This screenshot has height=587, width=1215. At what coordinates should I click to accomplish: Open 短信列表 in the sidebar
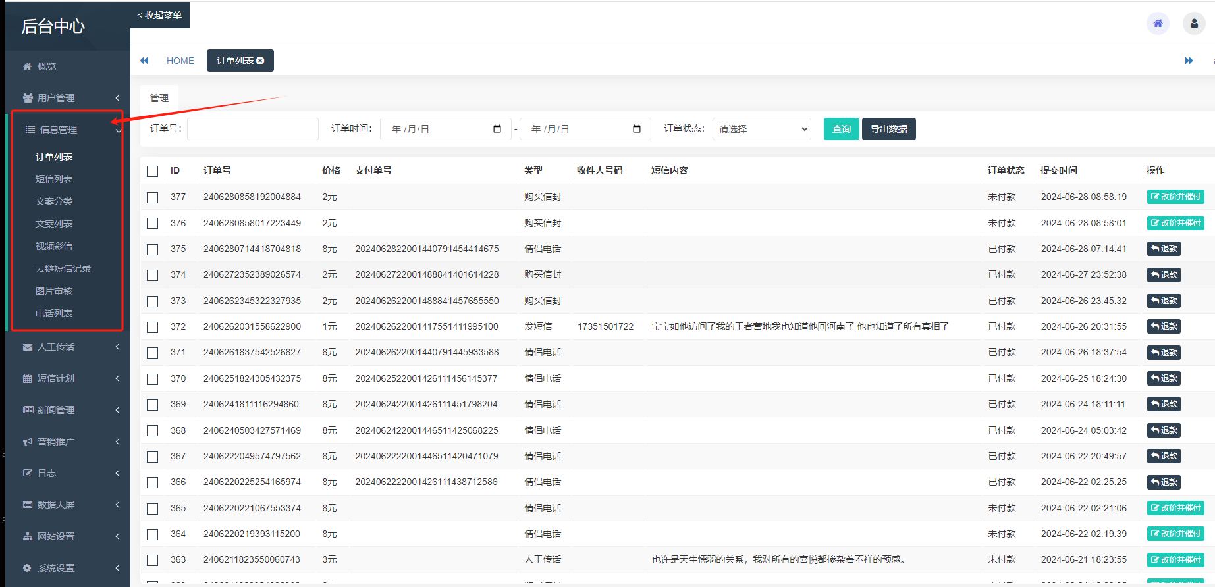point(54,179)
